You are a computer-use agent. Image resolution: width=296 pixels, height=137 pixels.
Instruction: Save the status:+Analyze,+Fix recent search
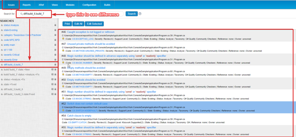[53, 79]
